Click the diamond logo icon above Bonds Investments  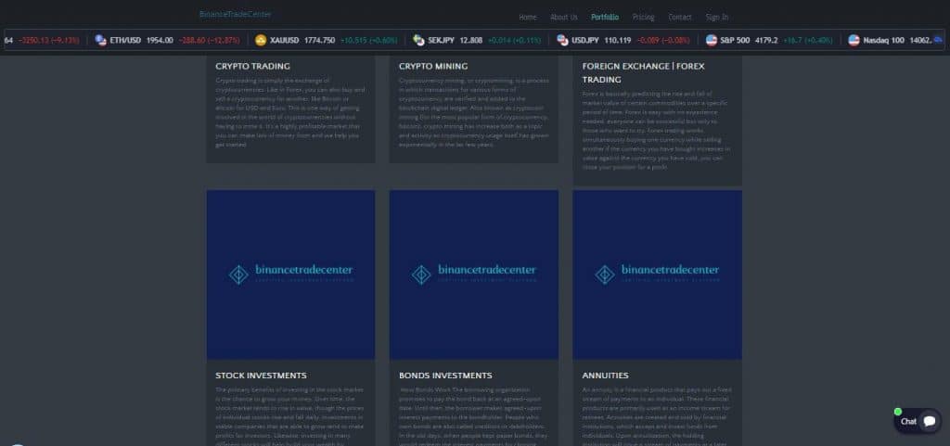pos(422,274)
